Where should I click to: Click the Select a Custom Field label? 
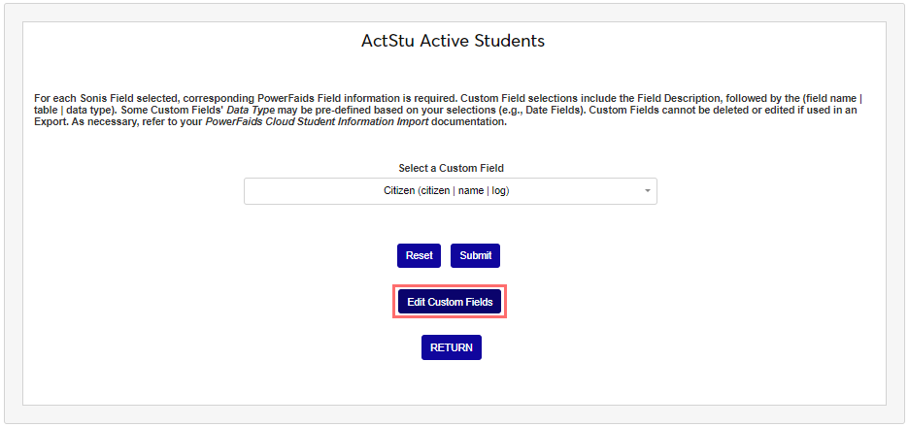[451, 168]
